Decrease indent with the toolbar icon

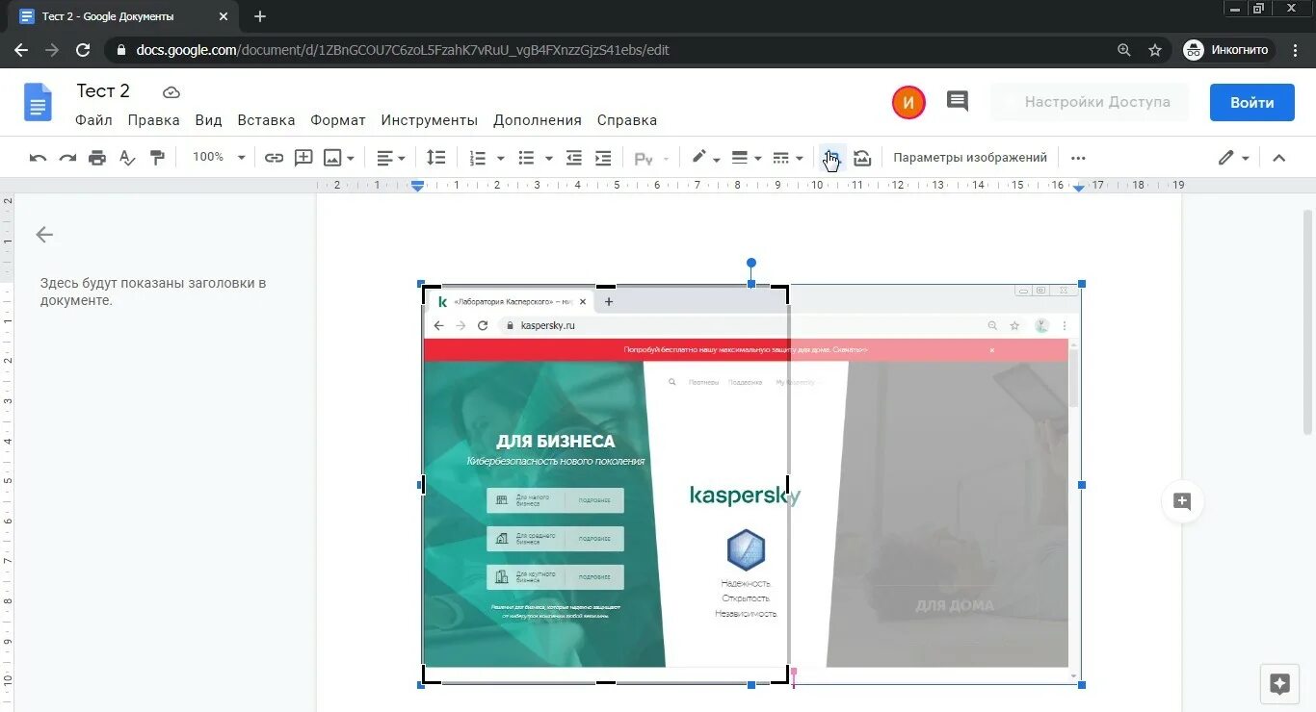point(574,158)
